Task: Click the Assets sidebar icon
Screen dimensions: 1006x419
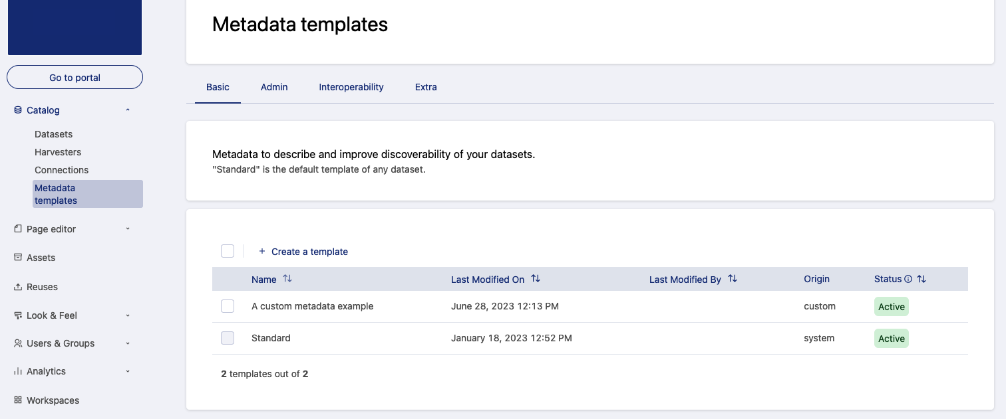Action: pyautogui.click(x=18, y=258)
